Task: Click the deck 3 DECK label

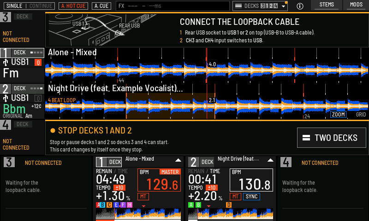Action: [x=23, y=17]
